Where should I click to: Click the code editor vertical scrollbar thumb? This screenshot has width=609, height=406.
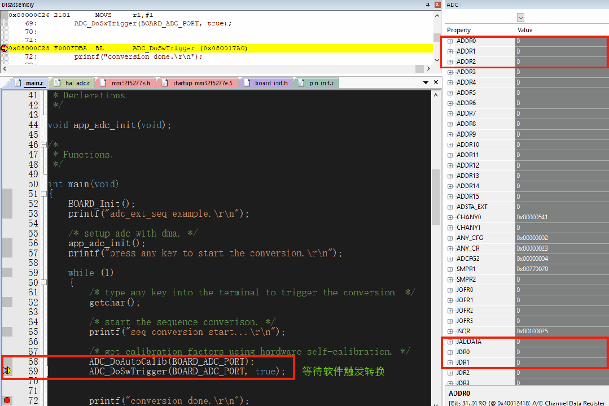[x=435, y=197]
